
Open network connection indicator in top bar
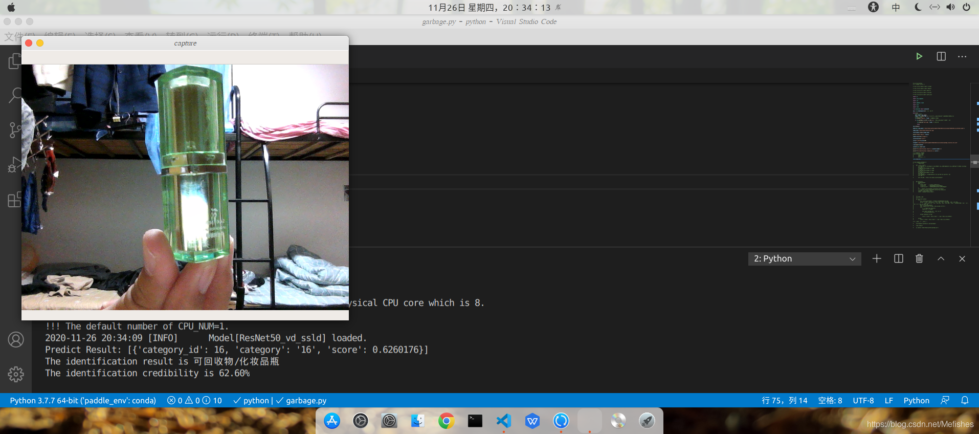coord(934,7)
